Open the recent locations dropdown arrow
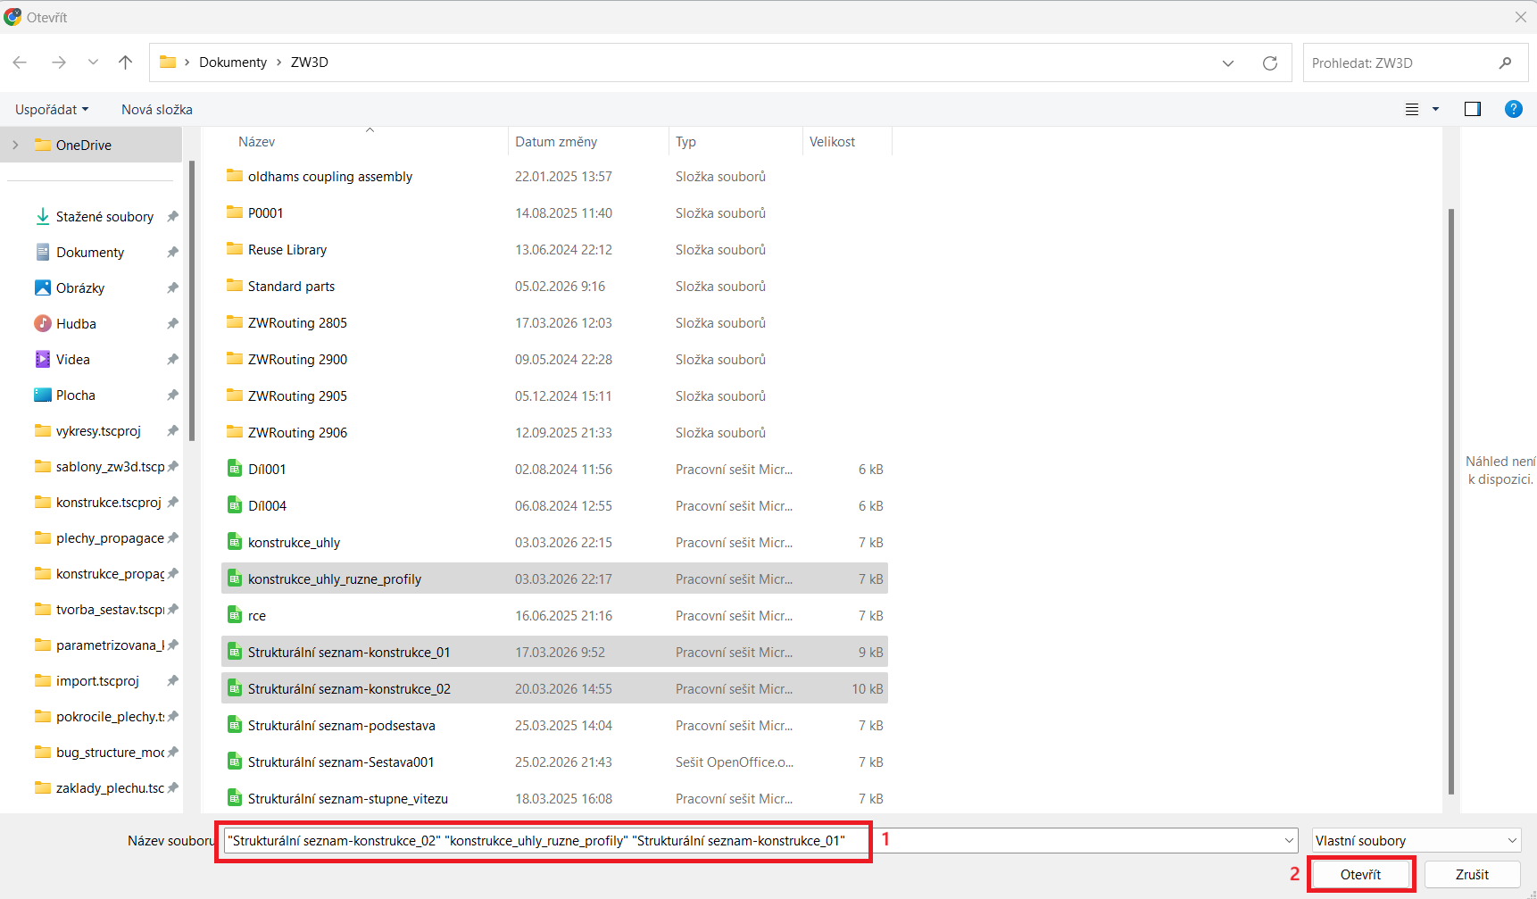Screen dimensions: 1537x899 tap(93, 62)
